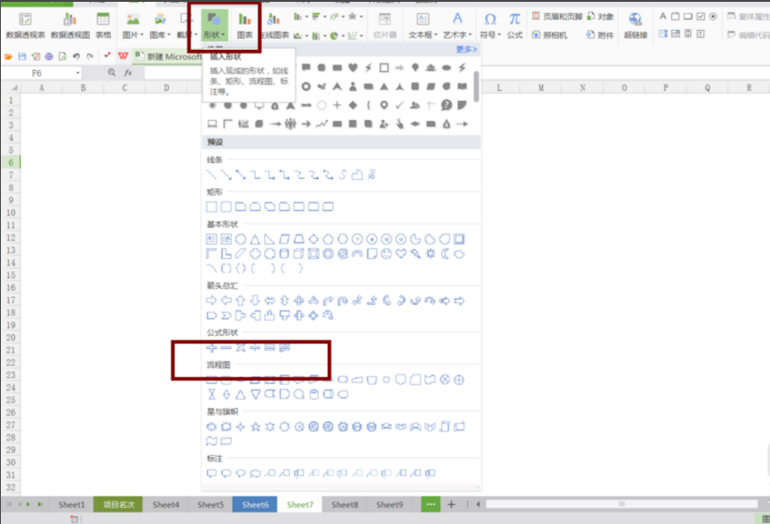
Task: Insert an Object (对象)
Action: (600, 16)
